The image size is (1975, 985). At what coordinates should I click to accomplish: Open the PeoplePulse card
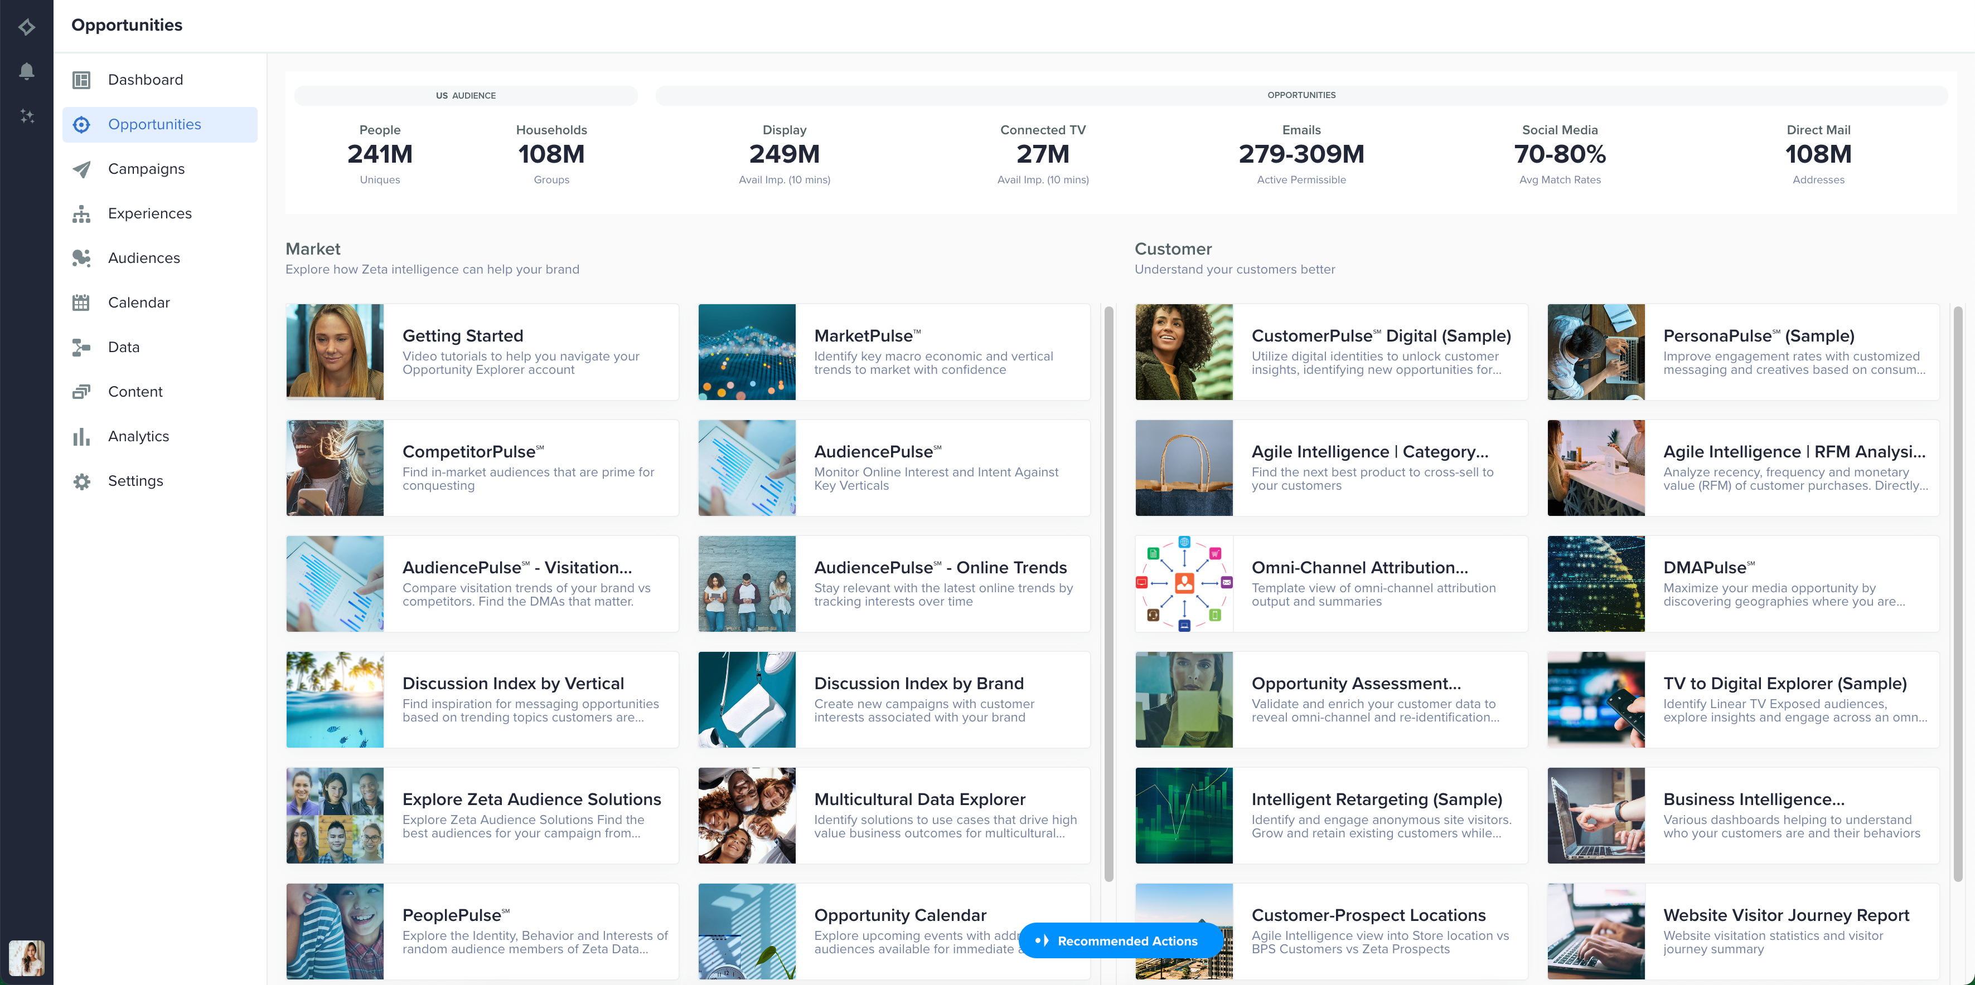coord(482,930)
